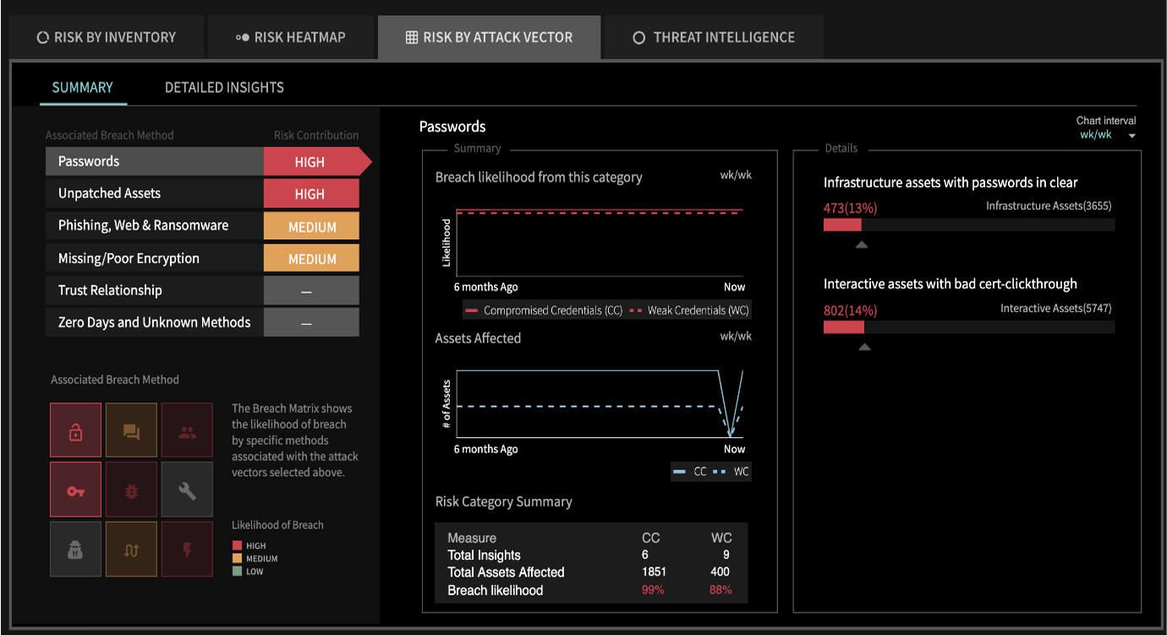The height and width of the screenshot is (635, 1167).
Task: Click the Interactive Assets(5747) label
Action: click(x=1056, y=308)
